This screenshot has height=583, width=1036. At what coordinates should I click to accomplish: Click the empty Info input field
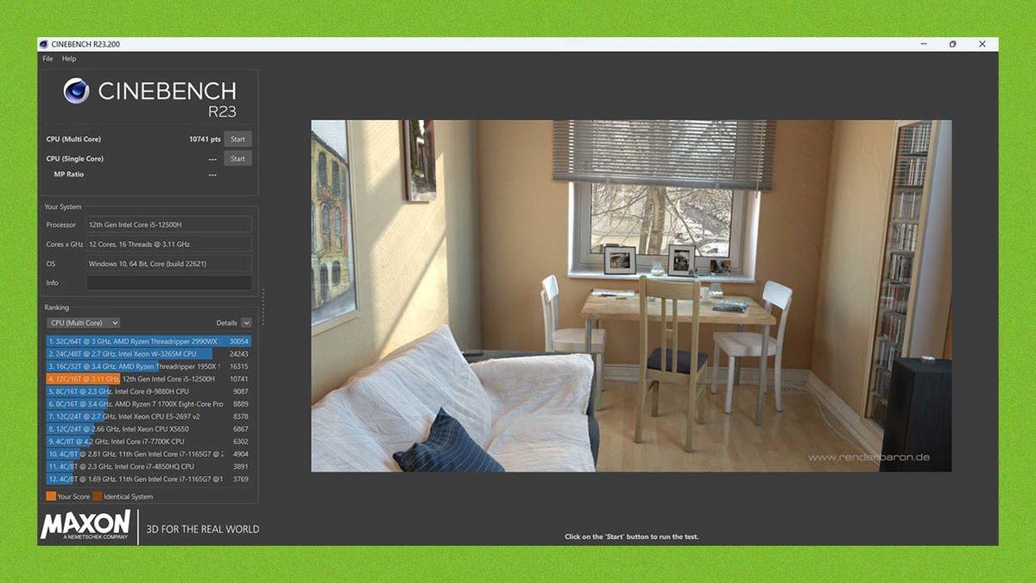click(x=169, y=283)
